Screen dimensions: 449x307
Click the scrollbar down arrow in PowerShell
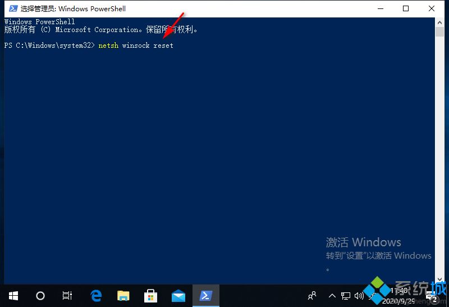pos(439,279)
